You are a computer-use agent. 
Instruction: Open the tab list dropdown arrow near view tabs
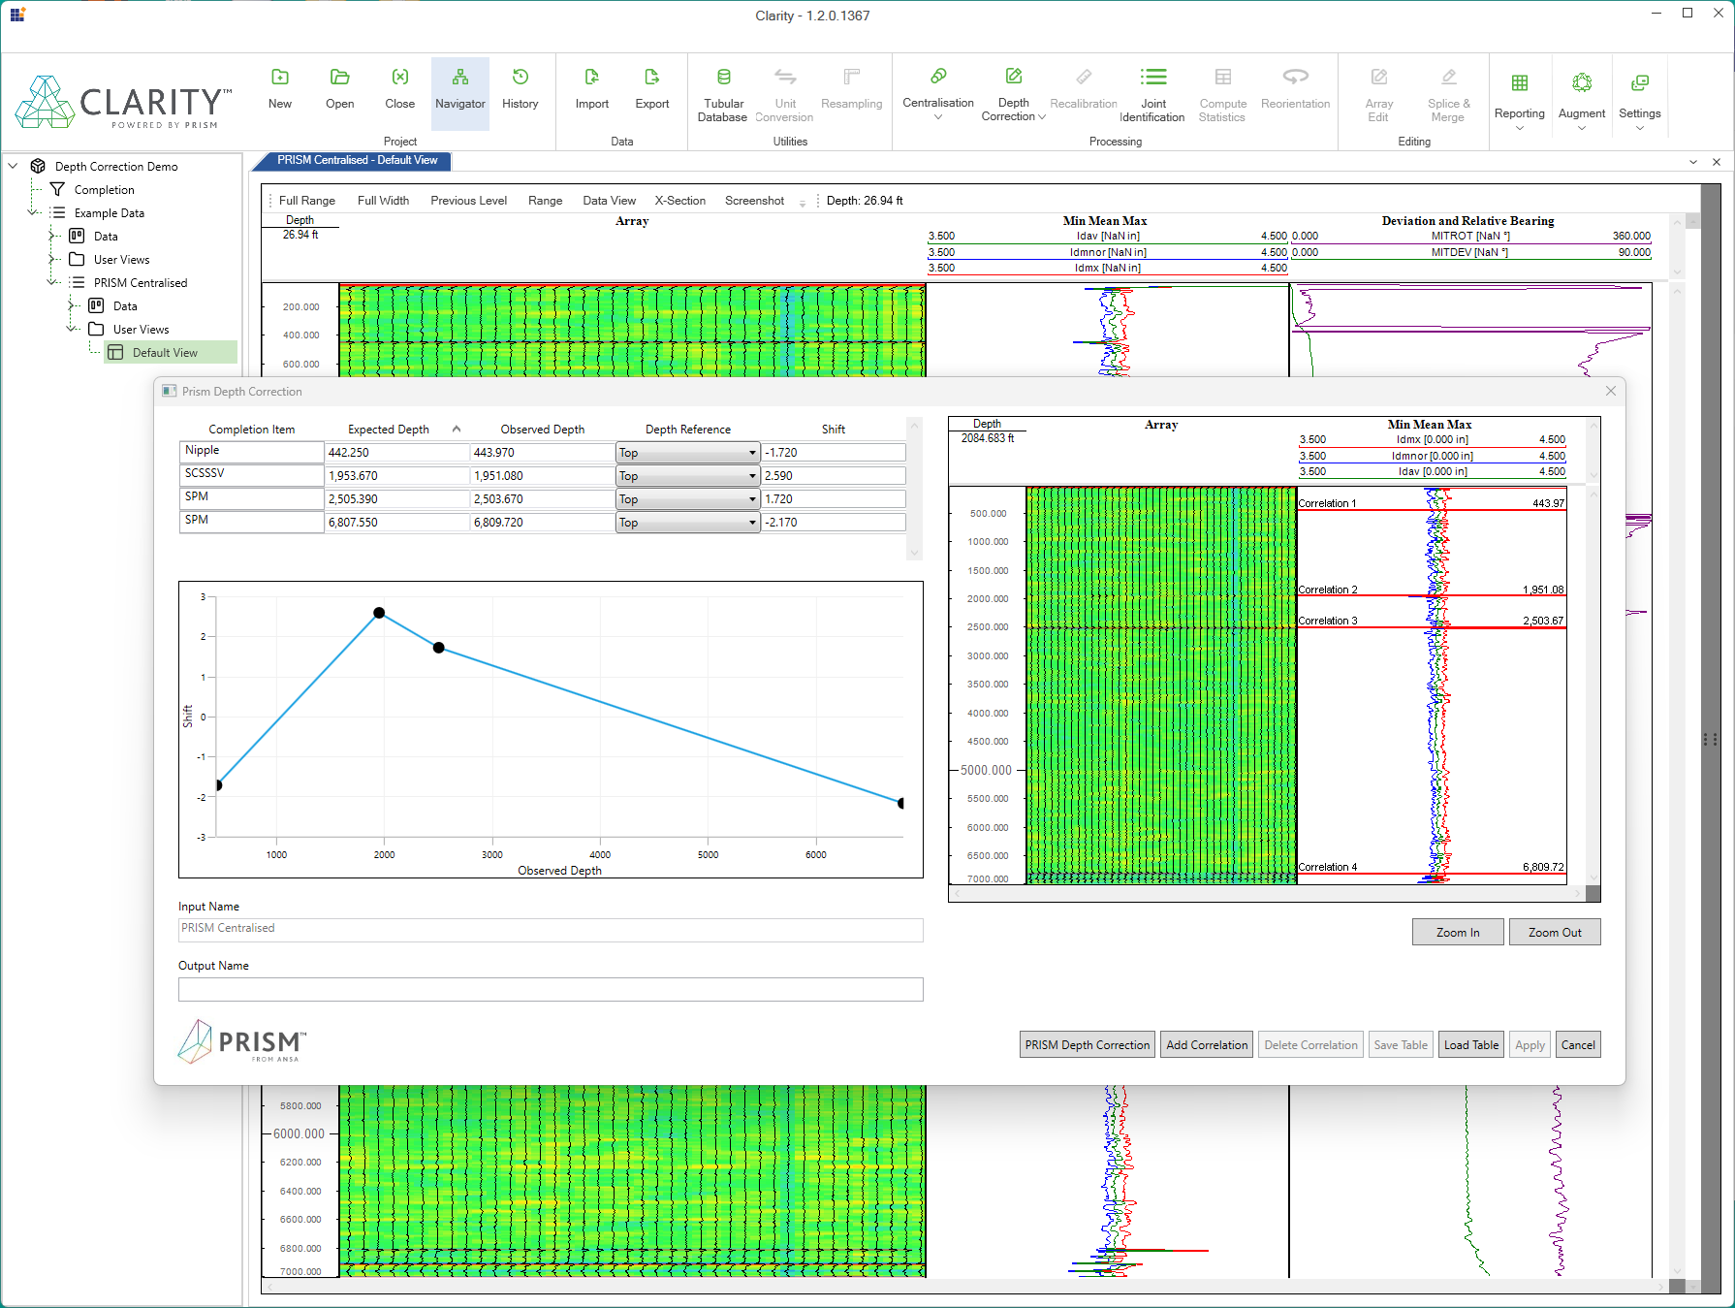[x=1692, y=162]
